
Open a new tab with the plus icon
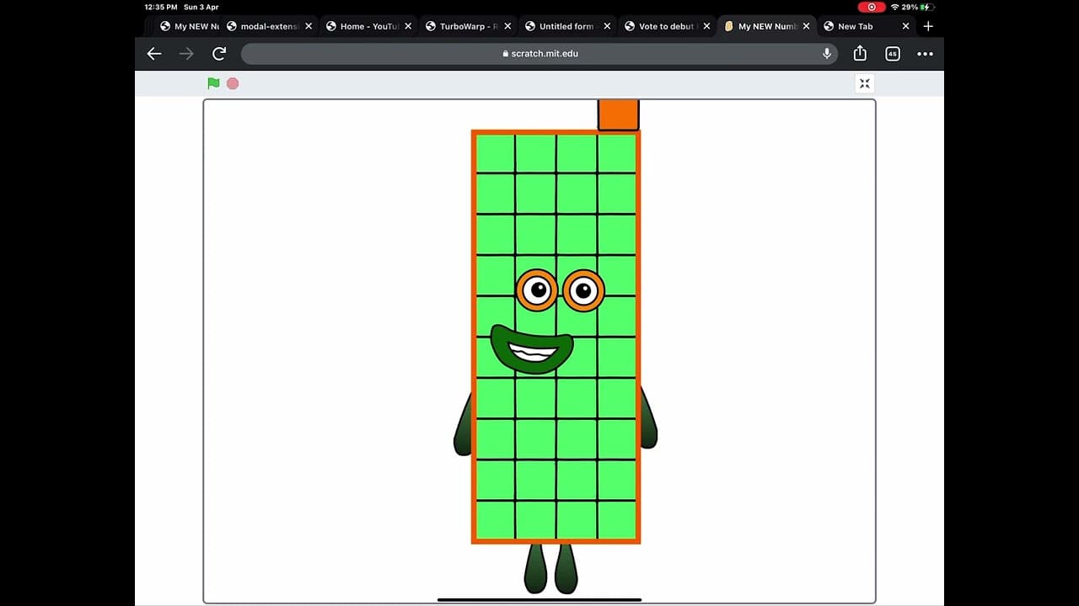coord(928,26)
